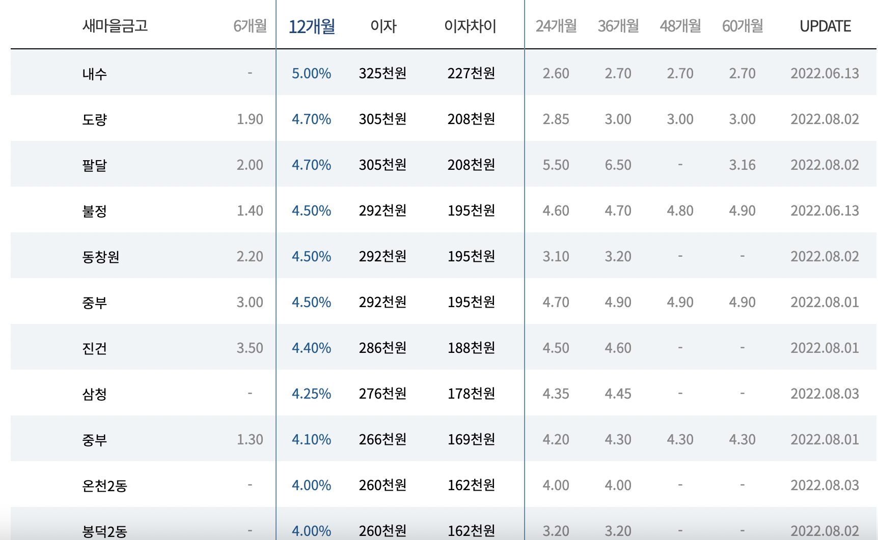Click the UPDATE column header
Image resolution: width=878 pixels, height=540 pixels.
(x=825, y=26)
